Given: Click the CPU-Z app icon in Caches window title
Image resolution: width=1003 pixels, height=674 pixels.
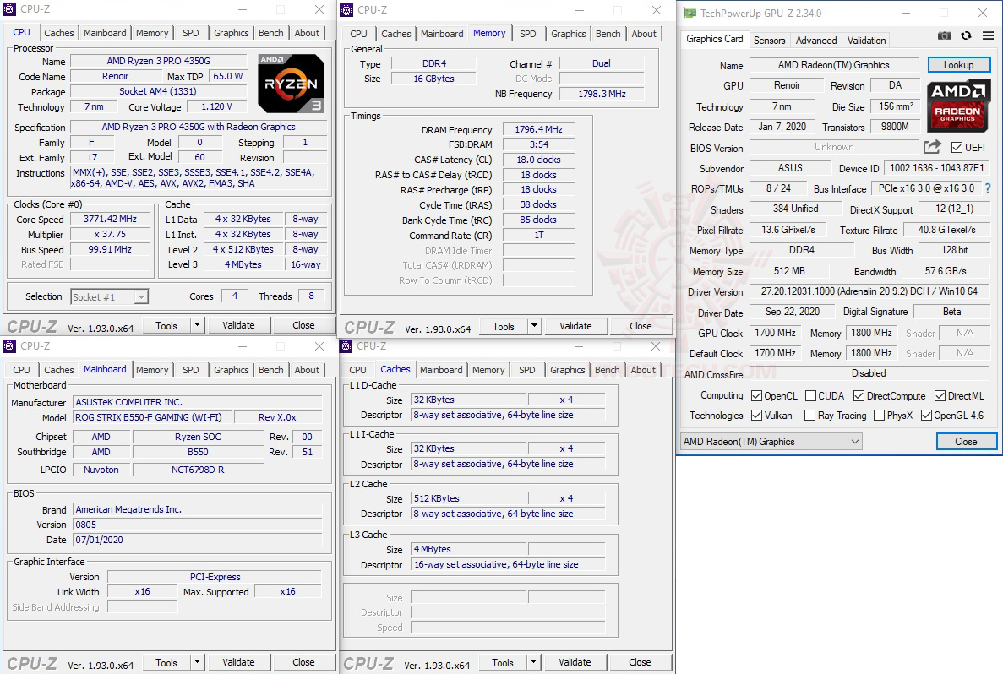Looking at the screenshot, I should [x=346, y=346].
